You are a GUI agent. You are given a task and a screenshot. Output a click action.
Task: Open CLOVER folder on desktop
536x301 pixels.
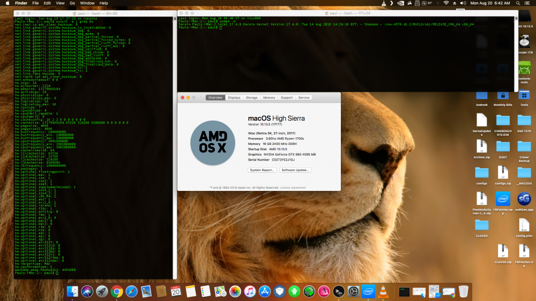(x=482, y=225)
